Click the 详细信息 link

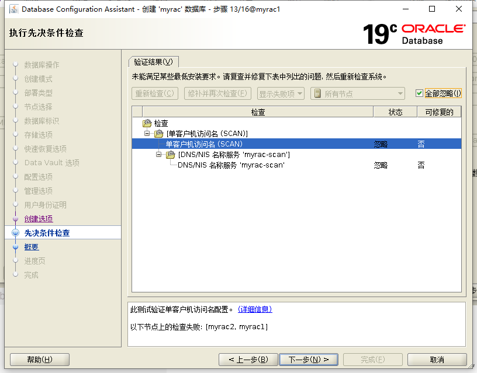coord(255,309)
